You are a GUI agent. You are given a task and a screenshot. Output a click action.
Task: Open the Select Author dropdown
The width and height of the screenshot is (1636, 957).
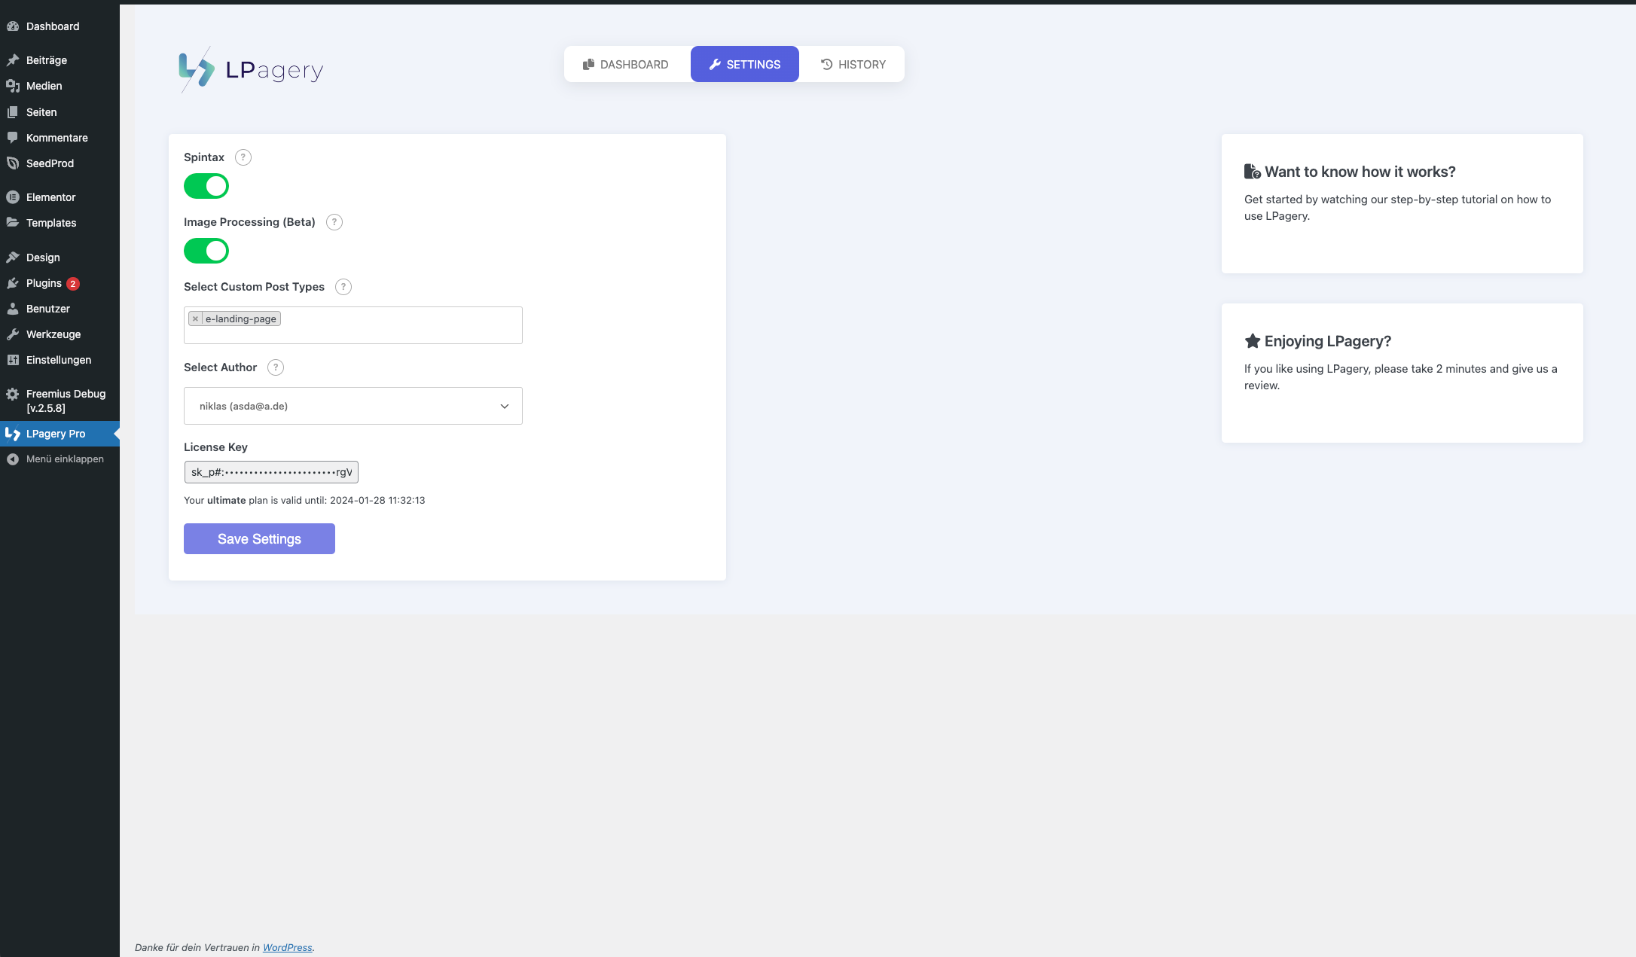tap(353, 407)
